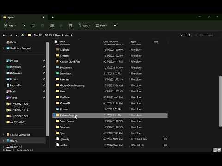This screenshot has width=222, height=166.
Task: Click the Cut scissors icon in toolbar
Action: click(24, 26)
